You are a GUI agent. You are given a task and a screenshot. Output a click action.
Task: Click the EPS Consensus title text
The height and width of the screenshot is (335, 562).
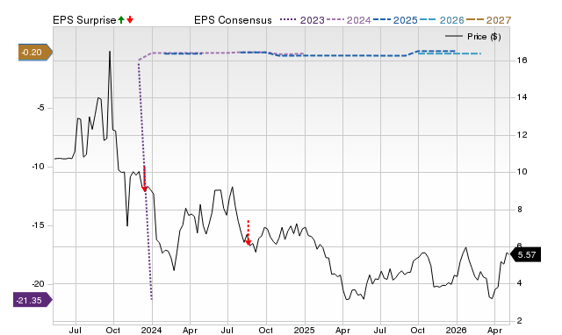point(233,20)
